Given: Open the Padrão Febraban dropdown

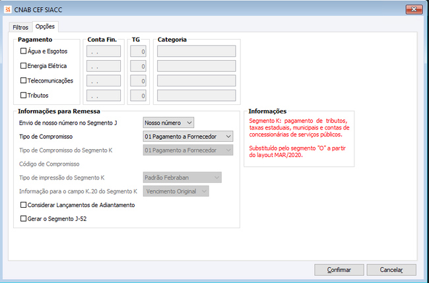Looking at the screenshot, I should point(182,177).
